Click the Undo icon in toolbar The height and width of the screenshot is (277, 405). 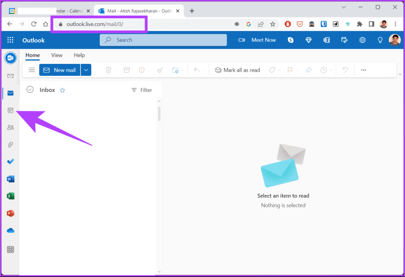(345, 70)
